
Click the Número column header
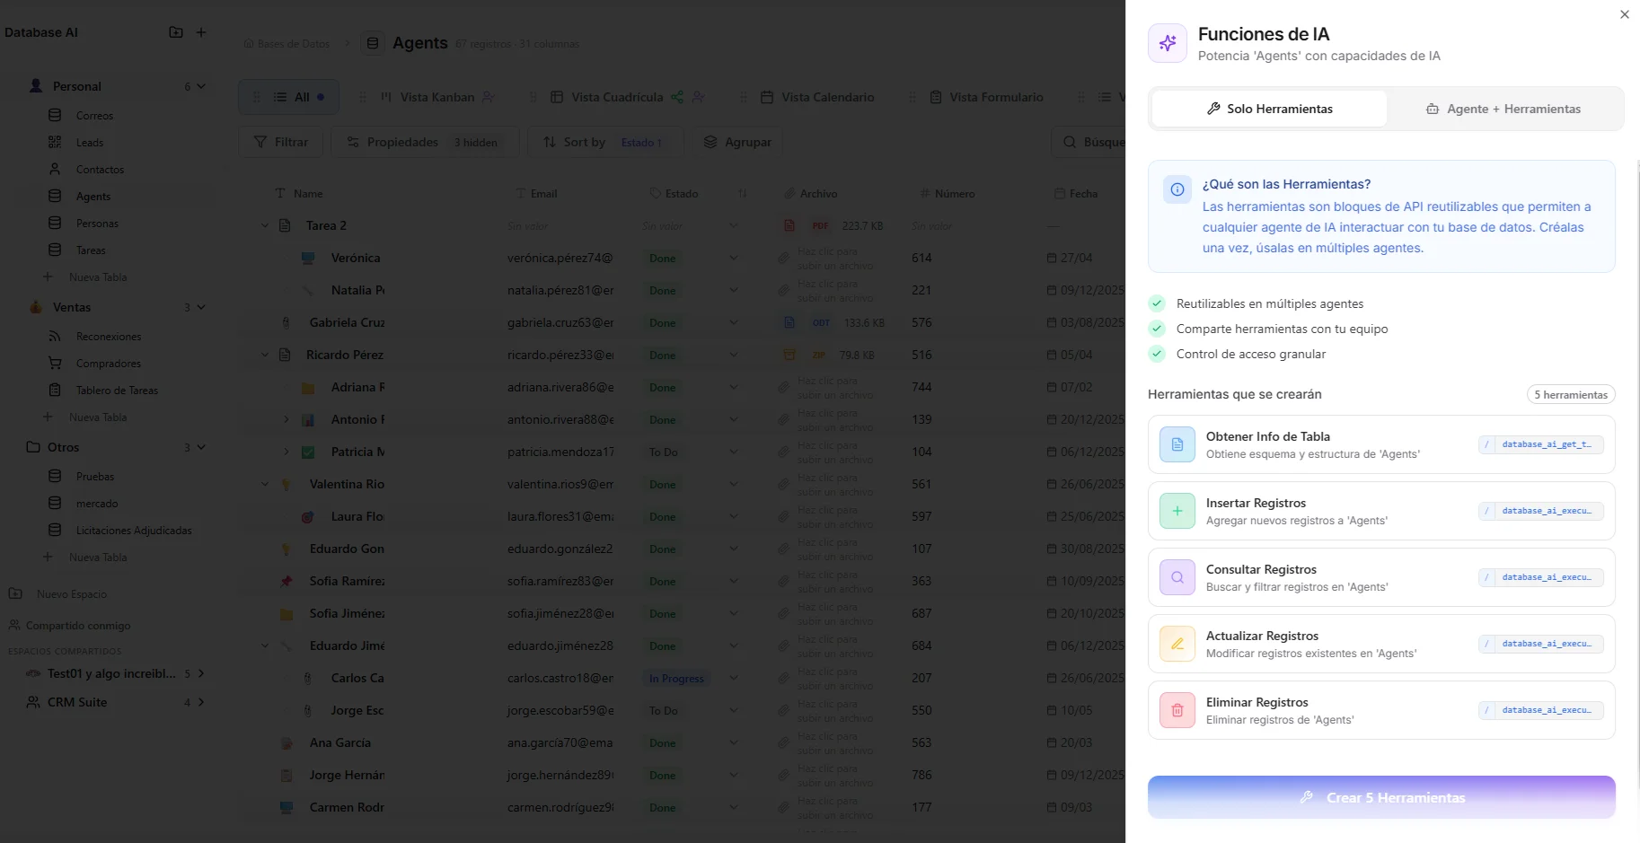click(x=947, y=194)
